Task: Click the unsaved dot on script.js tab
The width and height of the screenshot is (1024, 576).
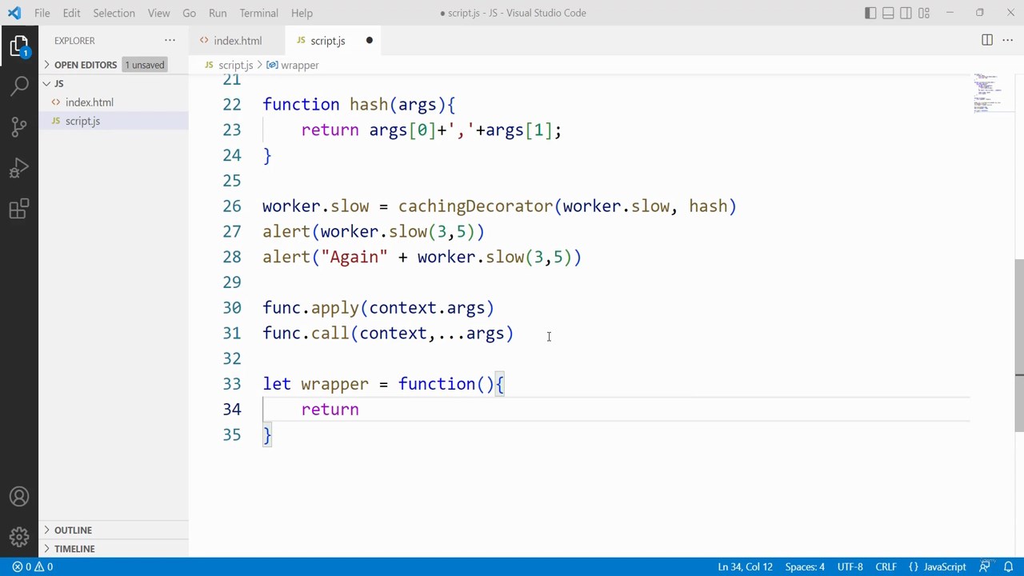Action: pyautogui.click(x=369, y=41)
